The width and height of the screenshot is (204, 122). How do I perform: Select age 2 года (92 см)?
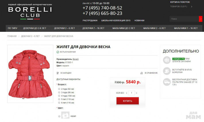click(59, 89)
